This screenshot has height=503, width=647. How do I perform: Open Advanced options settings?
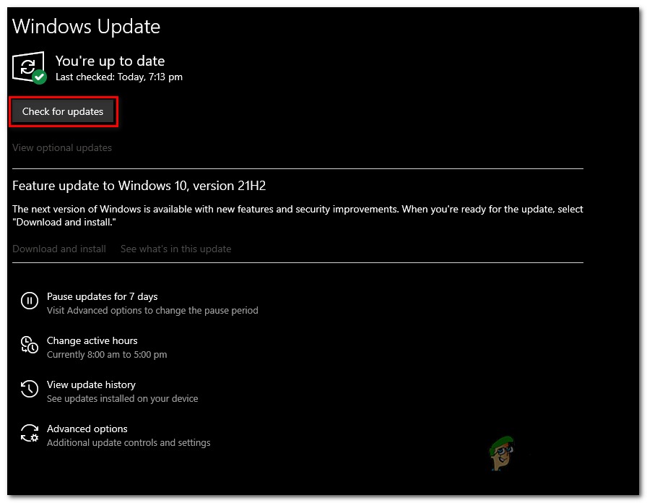(x=87, y=429)
